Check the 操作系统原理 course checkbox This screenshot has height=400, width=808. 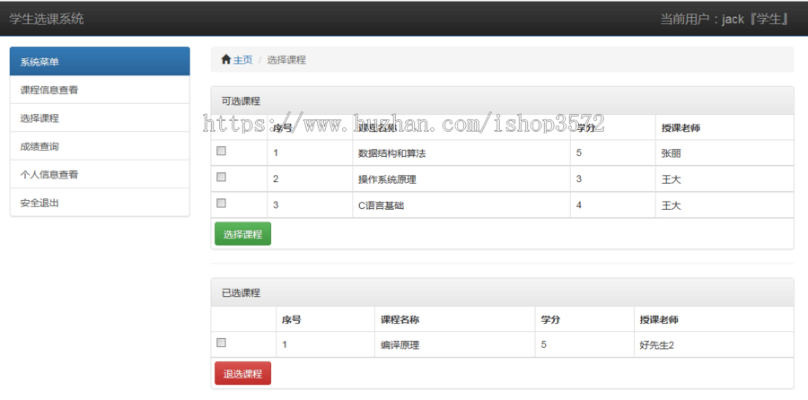(221, 177)
